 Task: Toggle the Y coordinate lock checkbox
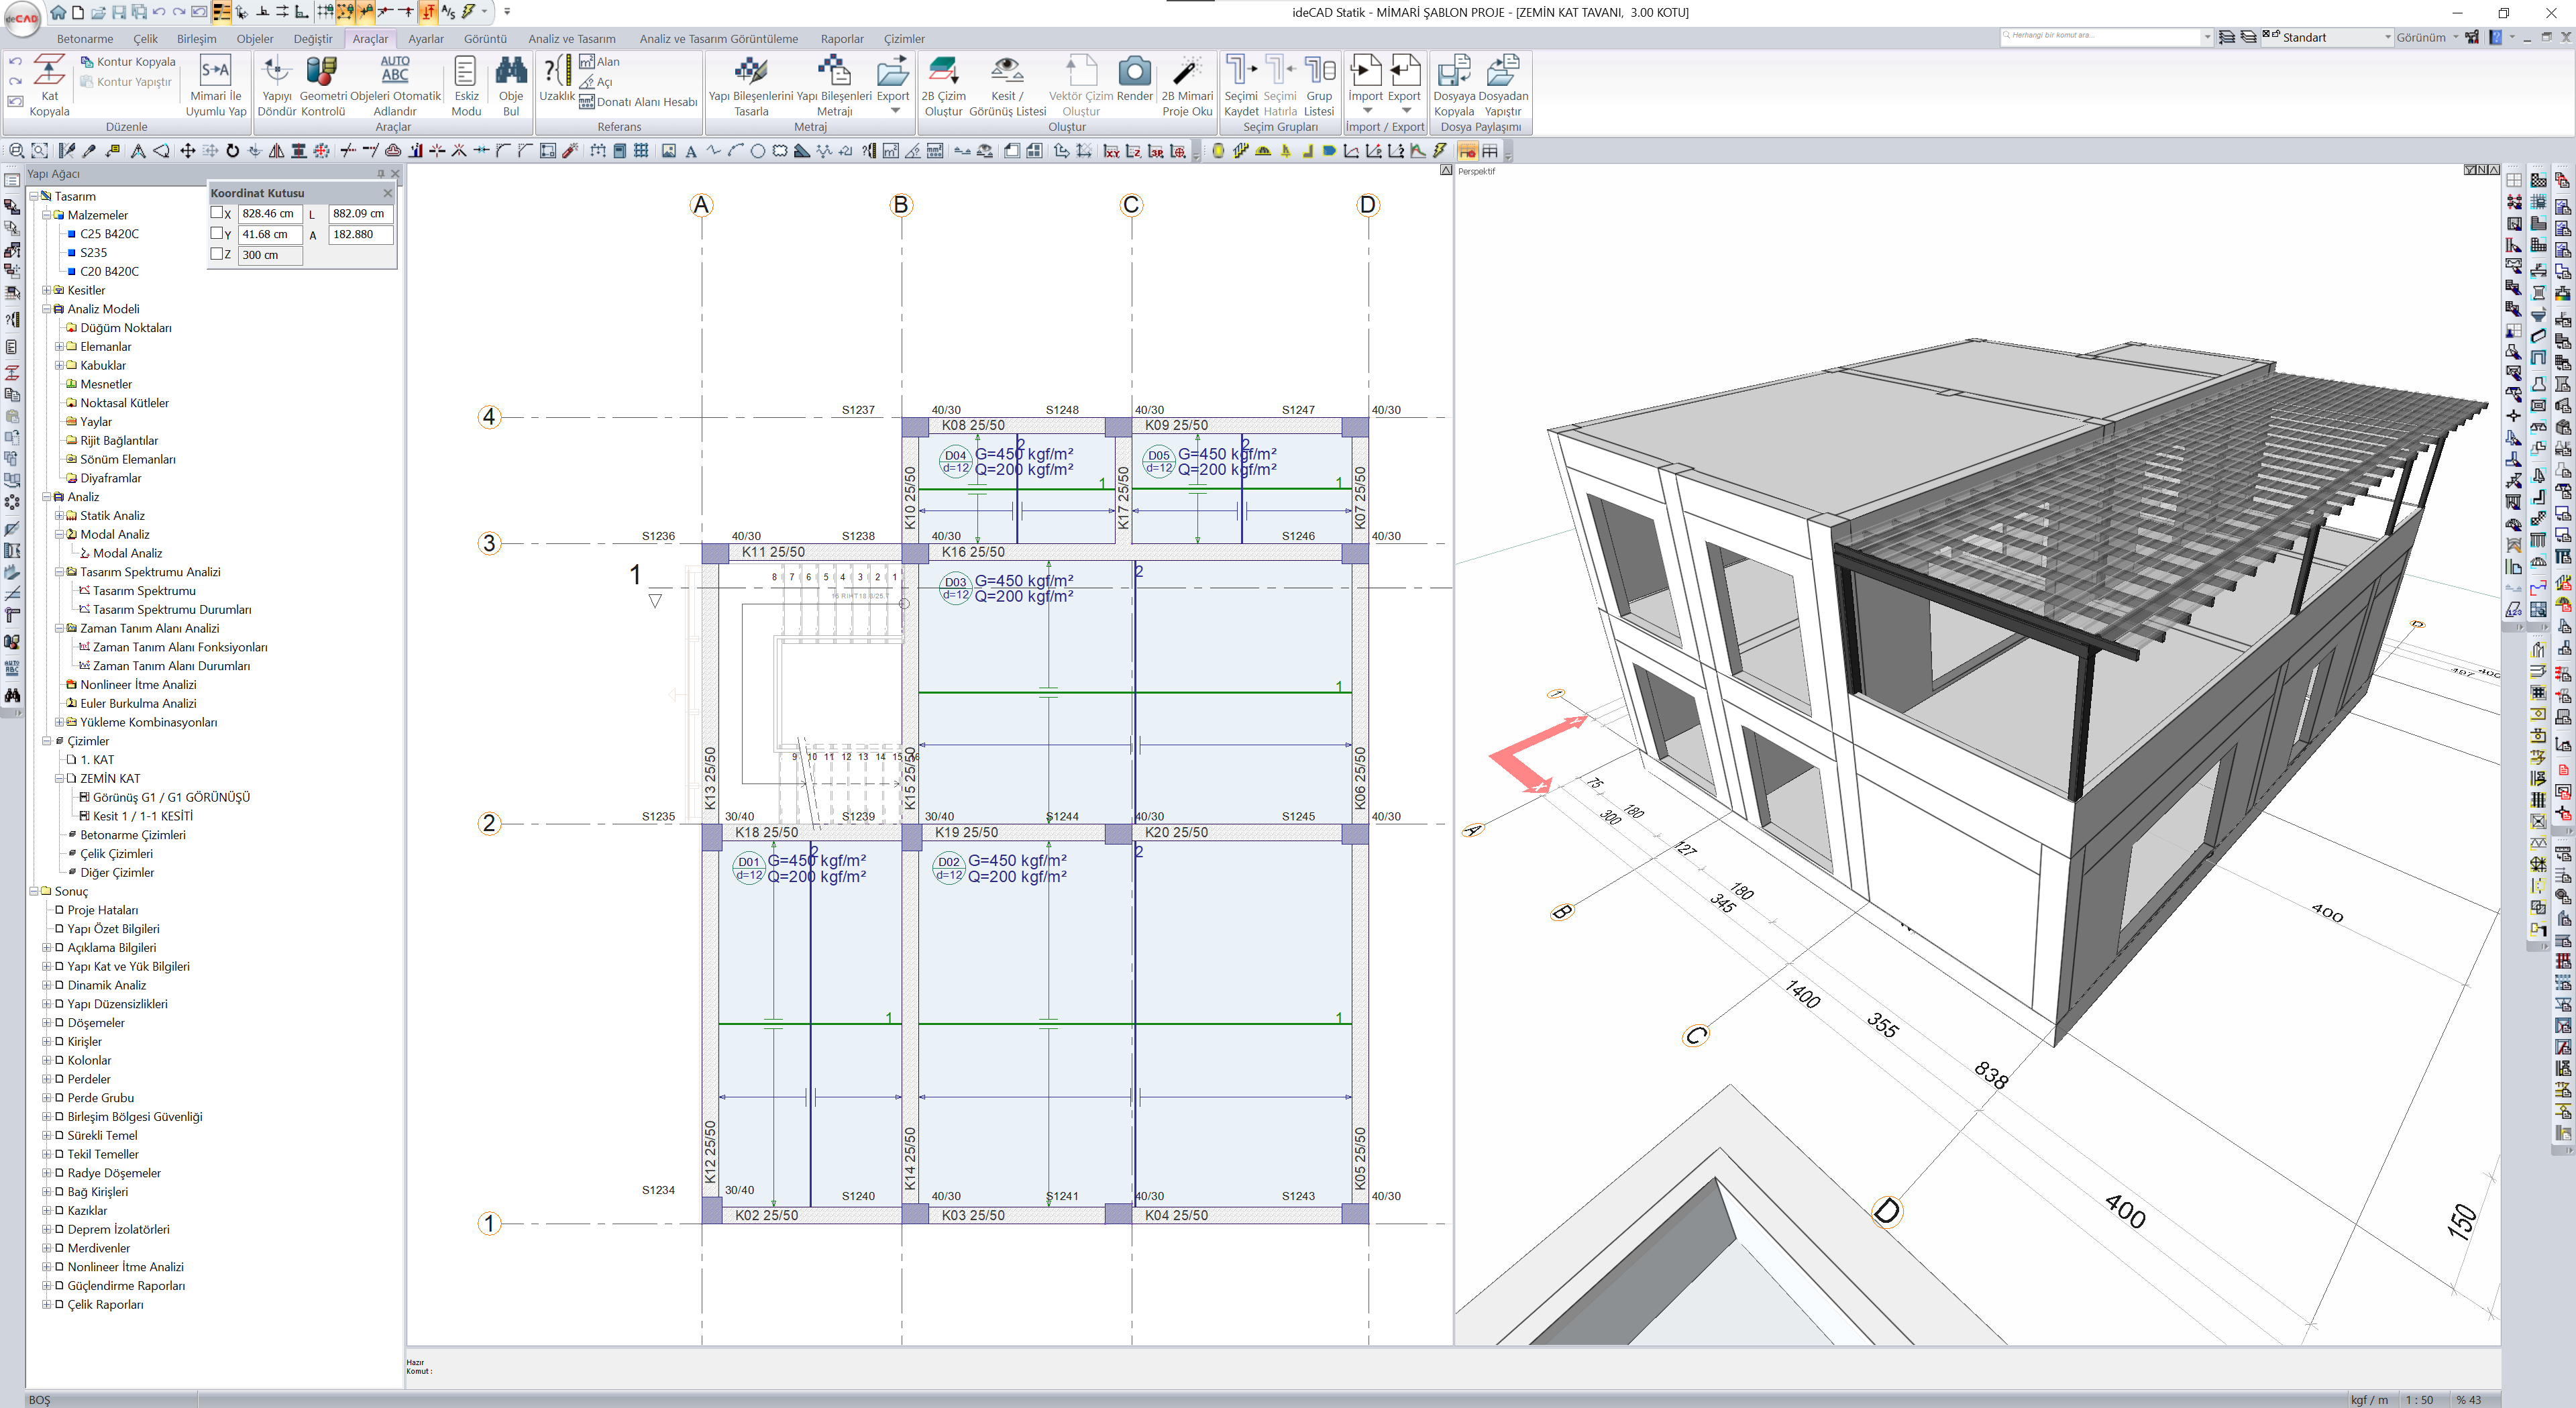tap(217, 234)
